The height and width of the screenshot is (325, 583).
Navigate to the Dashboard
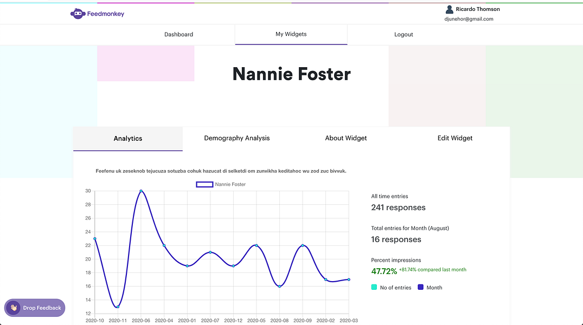(x=178, y=34)
